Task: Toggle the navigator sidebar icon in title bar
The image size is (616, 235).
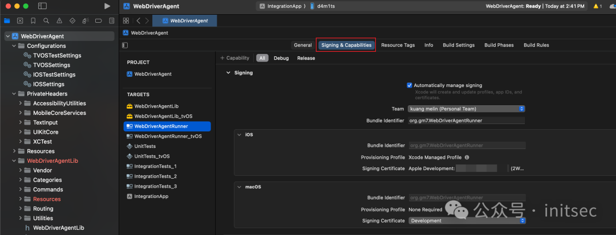Action: 42,6
